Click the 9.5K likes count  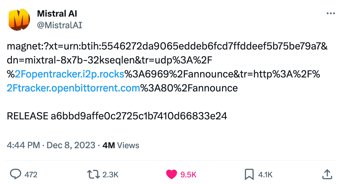click(189, 175)
